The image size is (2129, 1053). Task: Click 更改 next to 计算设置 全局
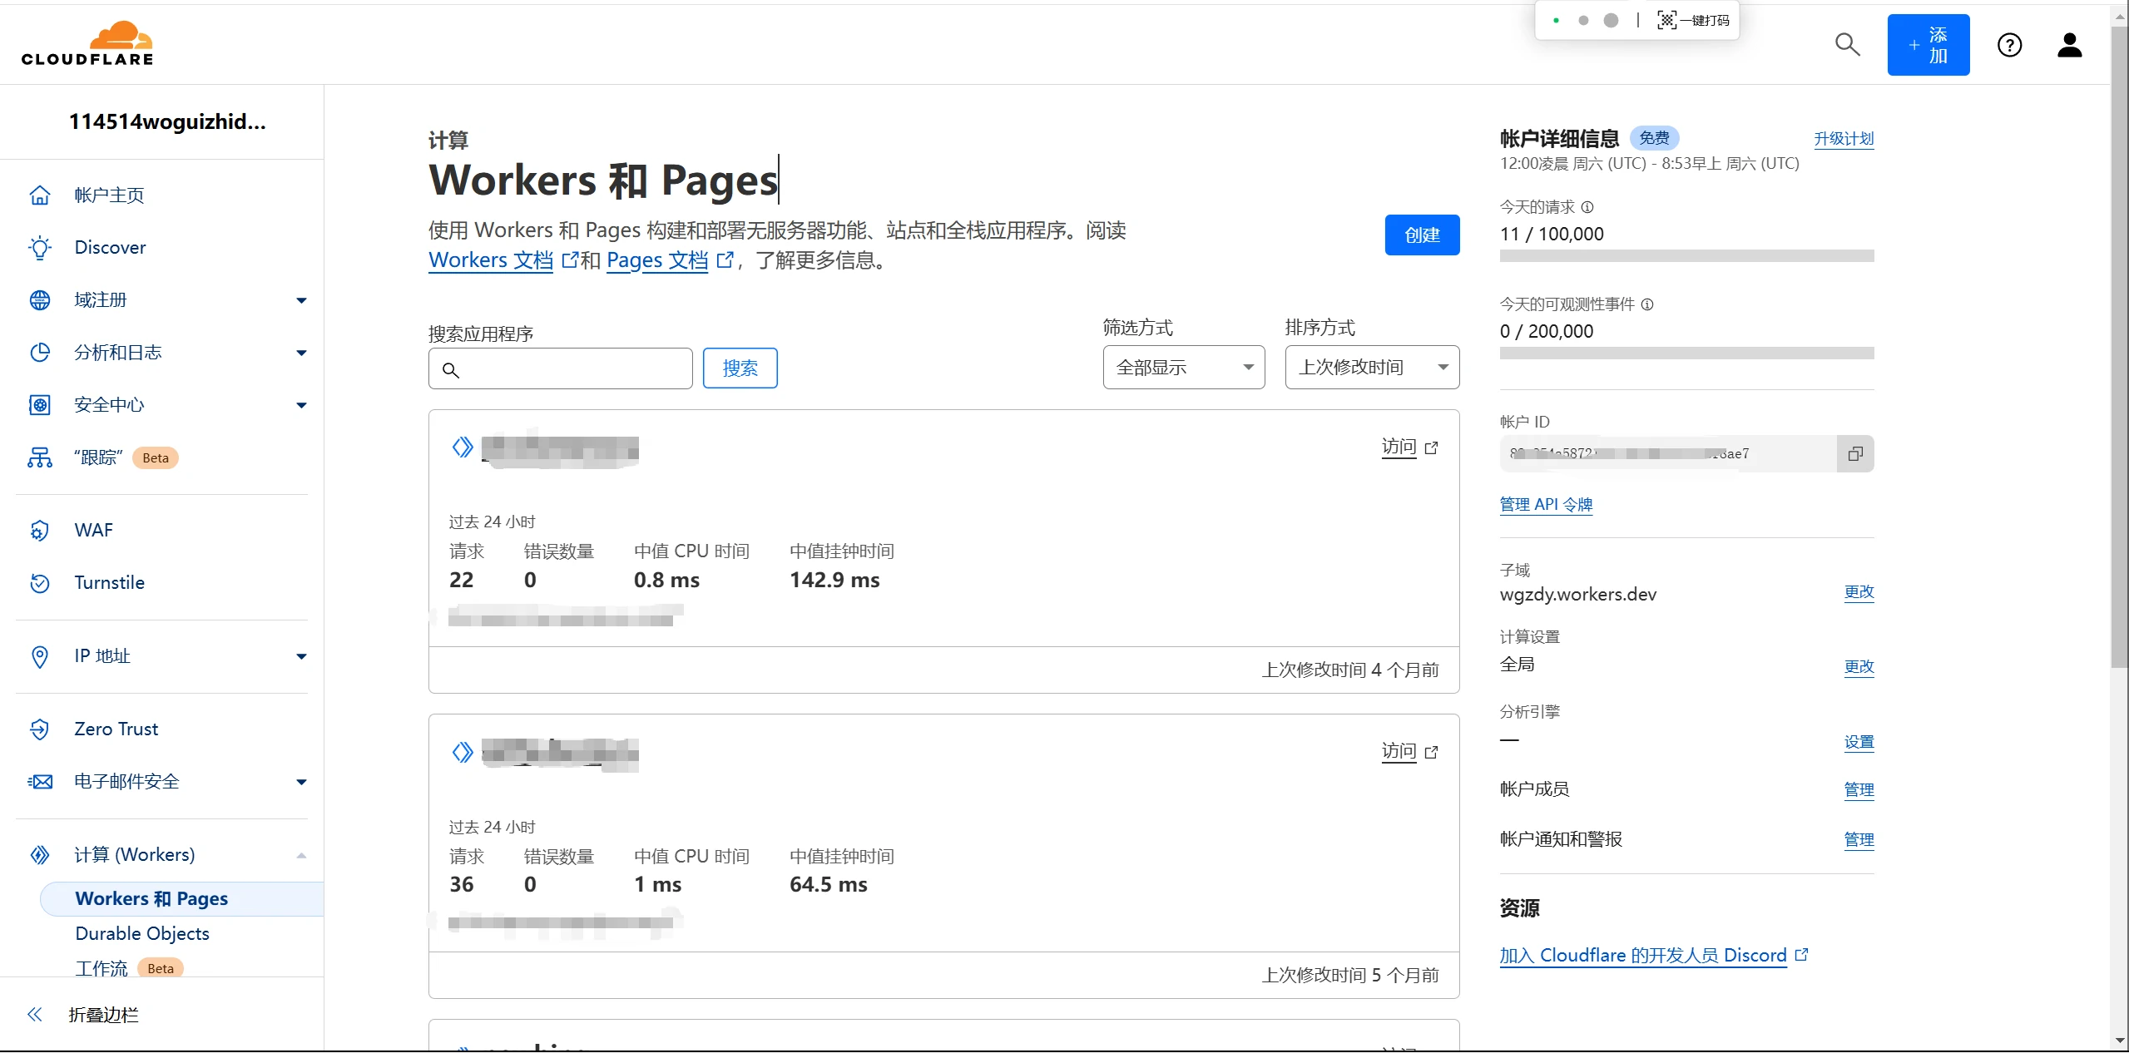[x=1859, y=667]
